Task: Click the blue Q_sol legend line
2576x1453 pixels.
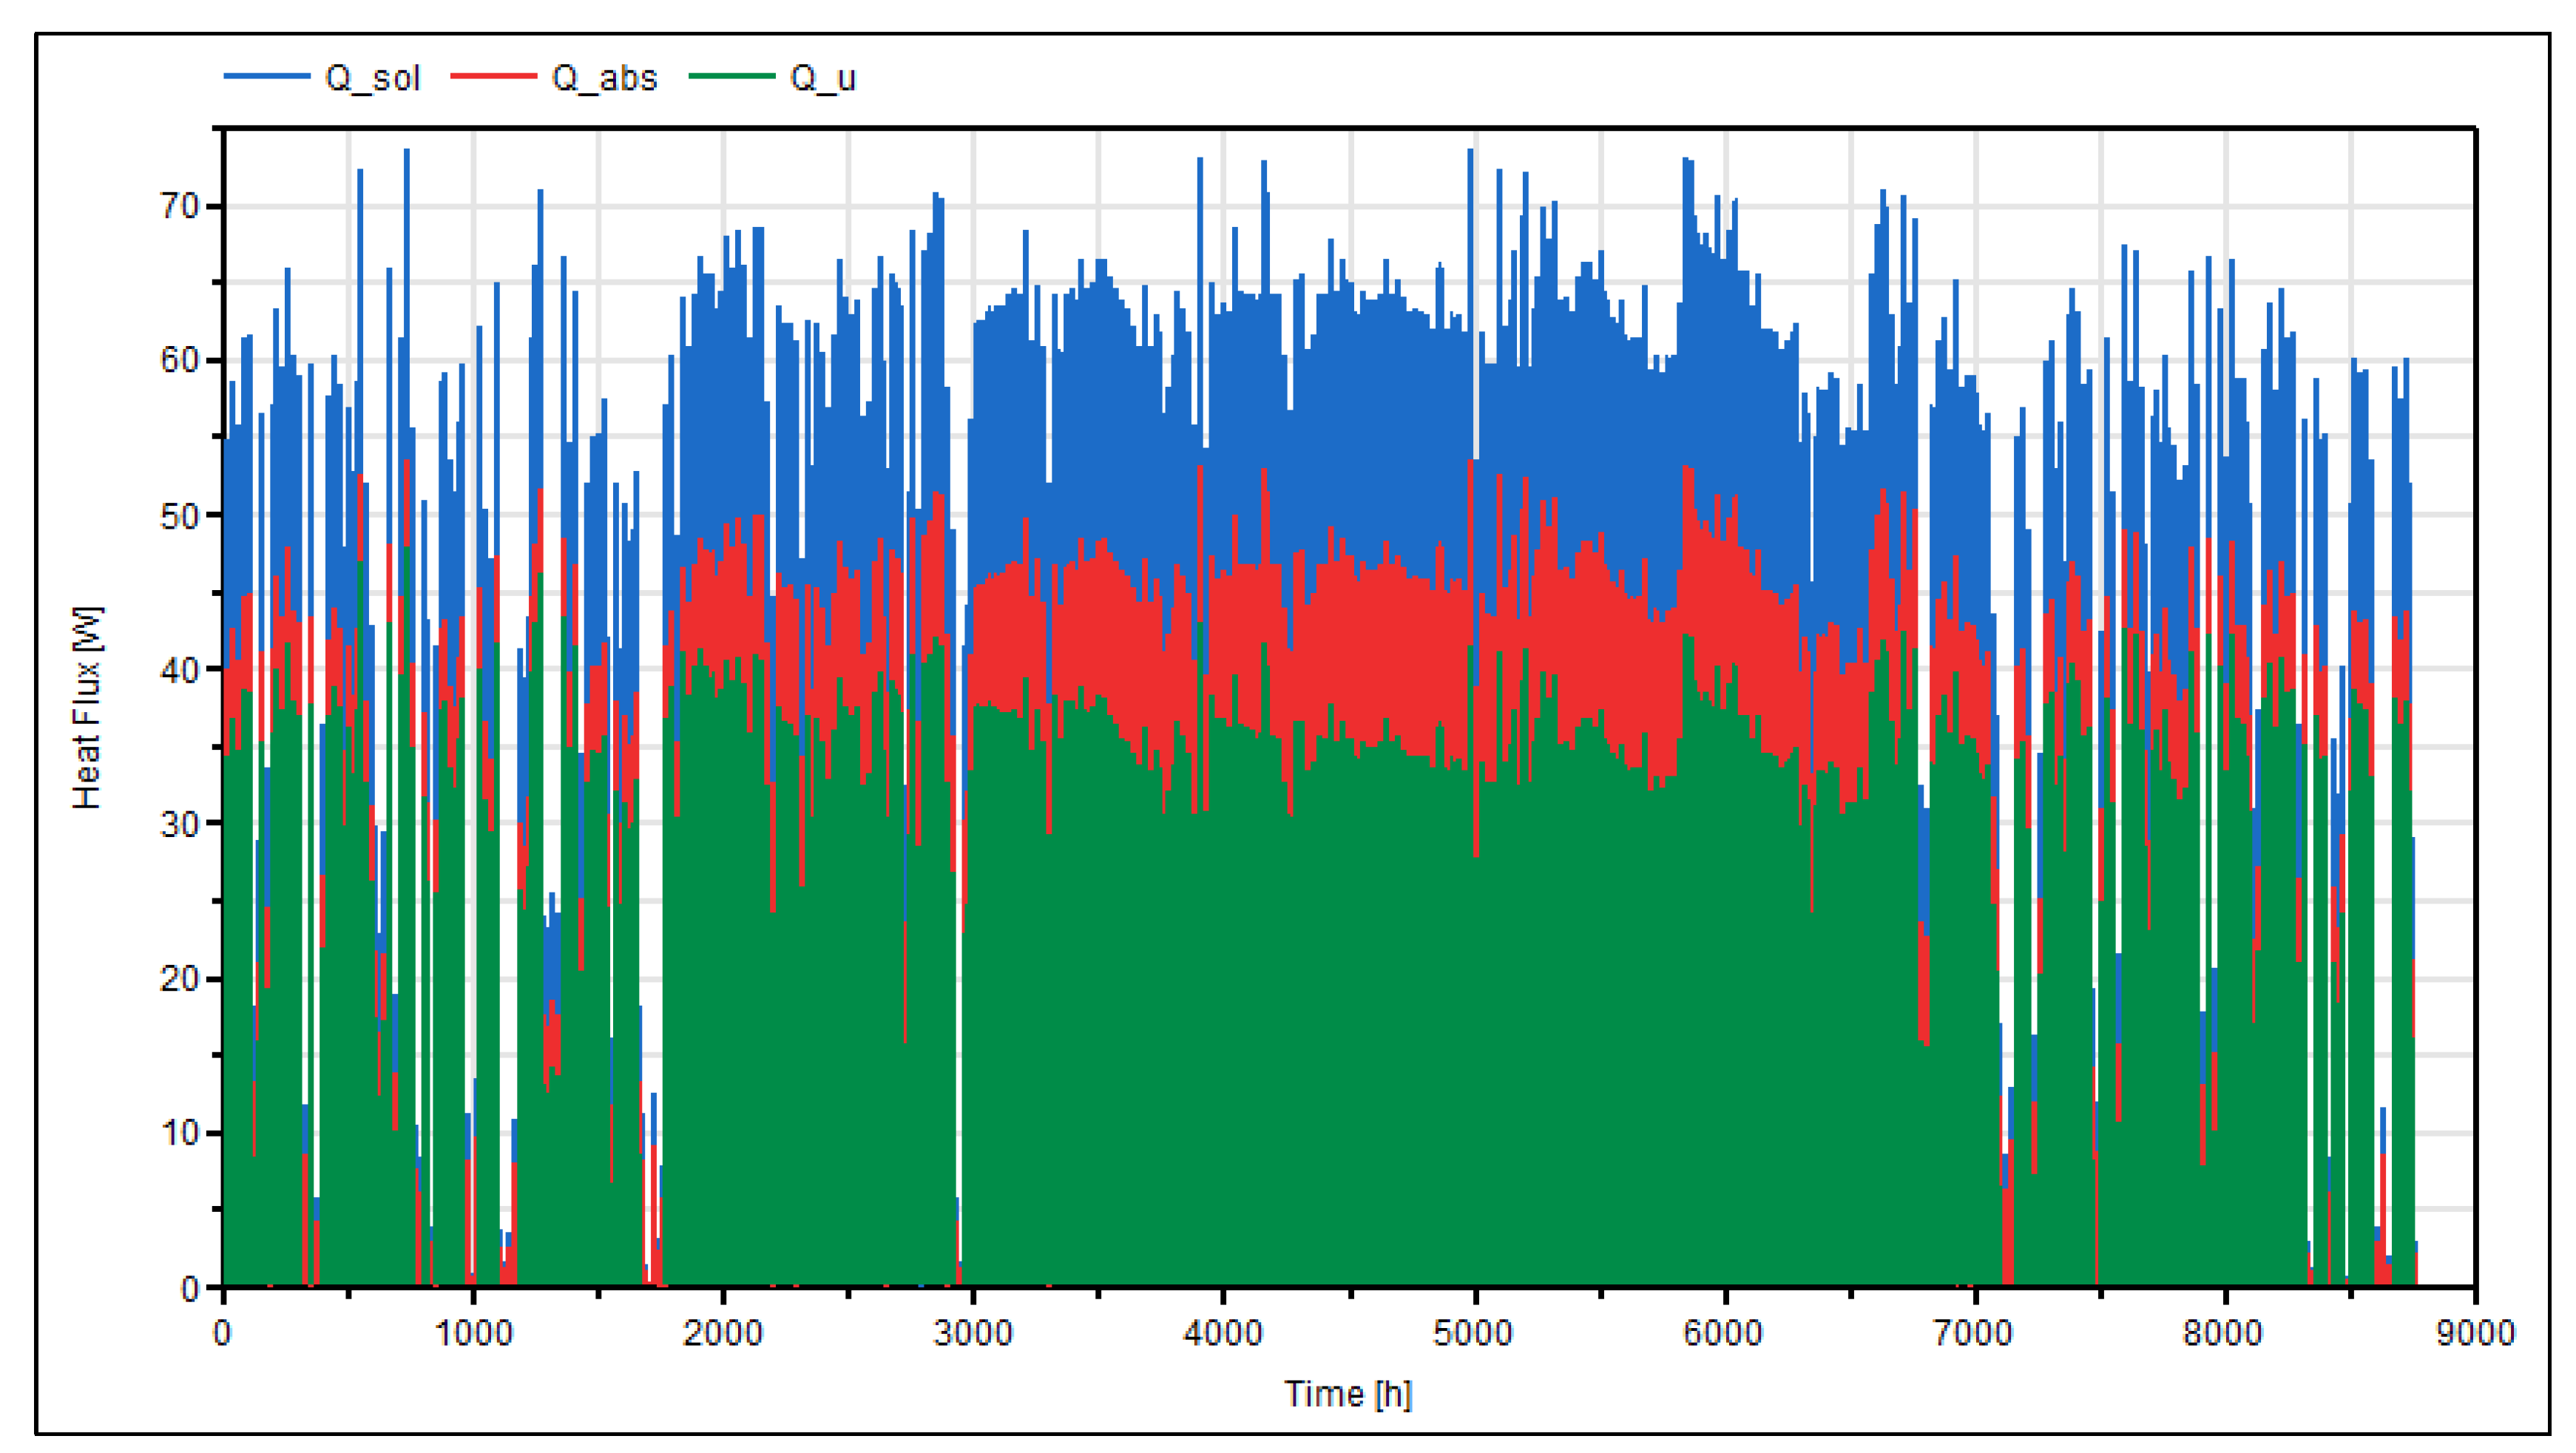Action: (x=266, y=77)
